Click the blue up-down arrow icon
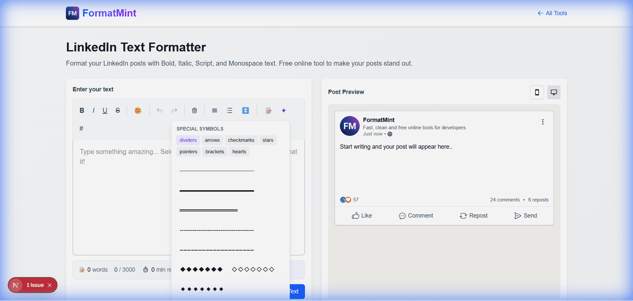This screenshot has height=301, width=633. click(246, 110)
